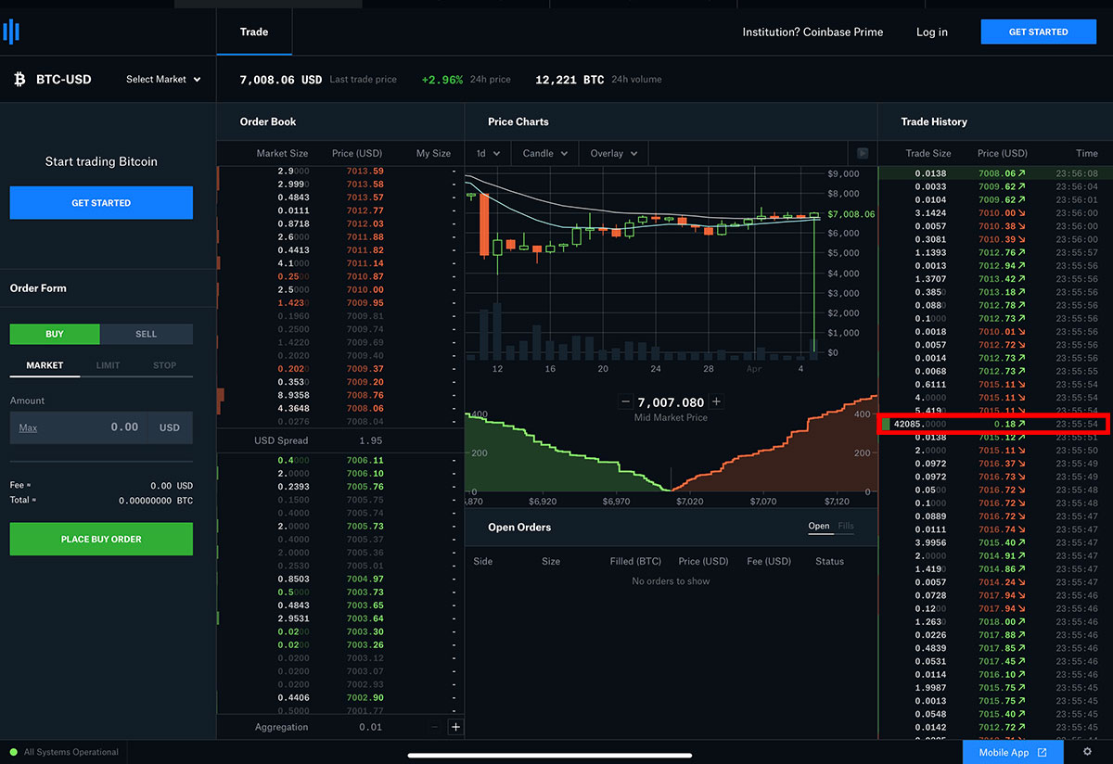The image size is (1113, 764).
Task: Click the Open Orders panel title
Action: pyautogui.click(x=519, y=527)
